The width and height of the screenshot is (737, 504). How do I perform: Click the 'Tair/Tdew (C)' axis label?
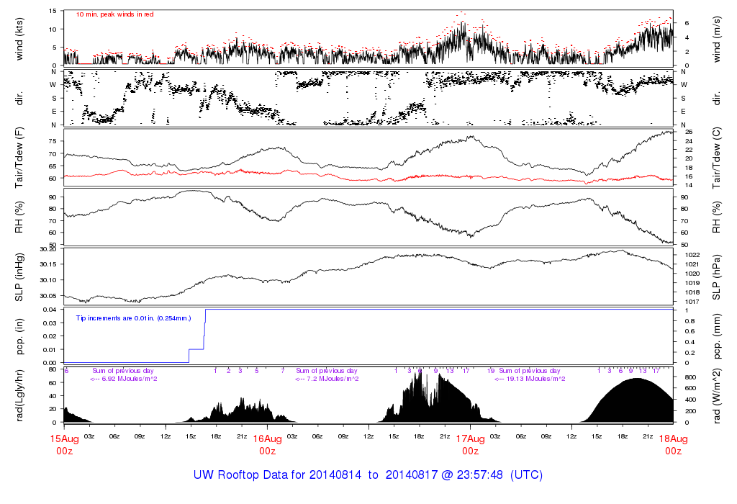[x=716, y=158]
